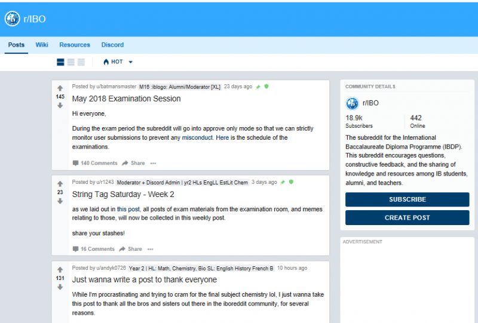Screen dimensions: 478x323
Task: Open more options on String Tag post
Action: pos(151,249)
